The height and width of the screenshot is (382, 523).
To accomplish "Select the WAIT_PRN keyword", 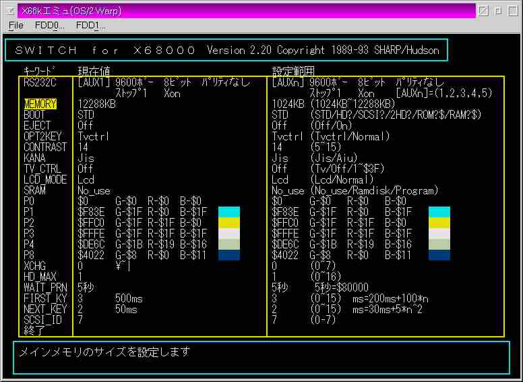I will 45,288.
